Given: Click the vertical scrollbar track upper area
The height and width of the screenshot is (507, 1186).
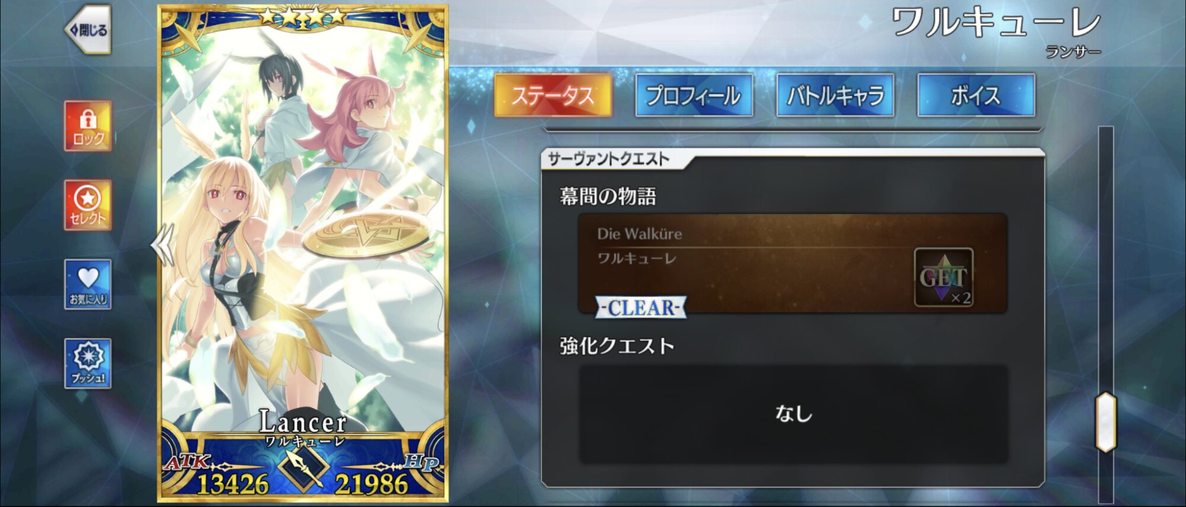Looking at the screenshot, I should pyautogui.click(x=1105, y=237).
